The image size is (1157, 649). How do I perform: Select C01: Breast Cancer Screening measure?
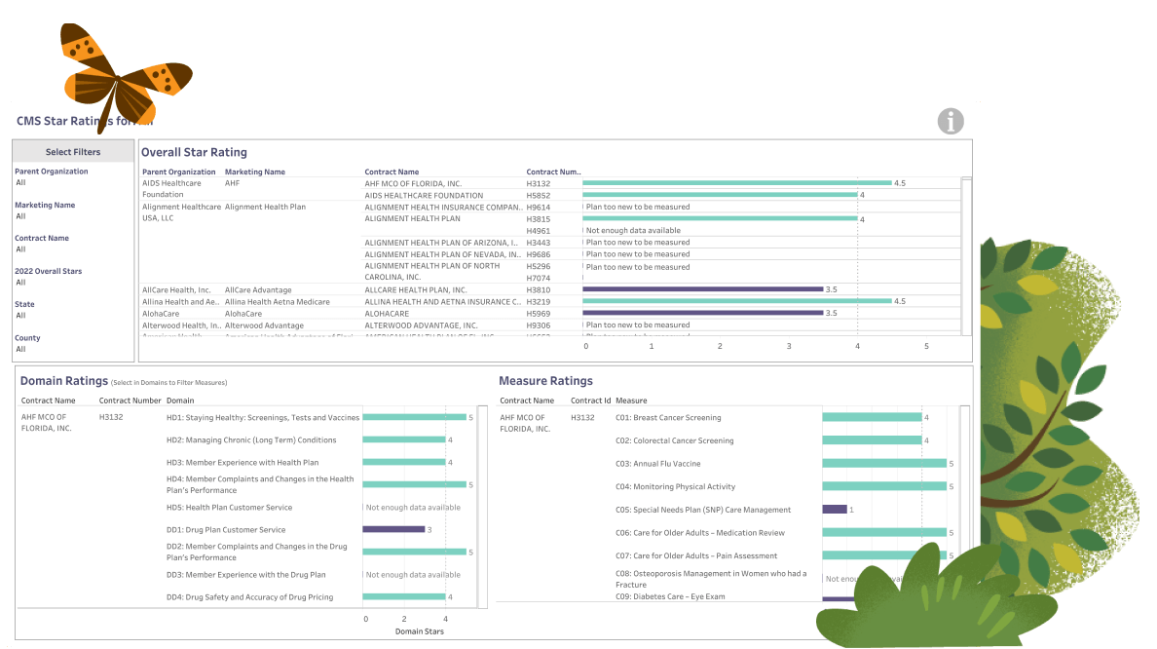click(x=668, y=418)
